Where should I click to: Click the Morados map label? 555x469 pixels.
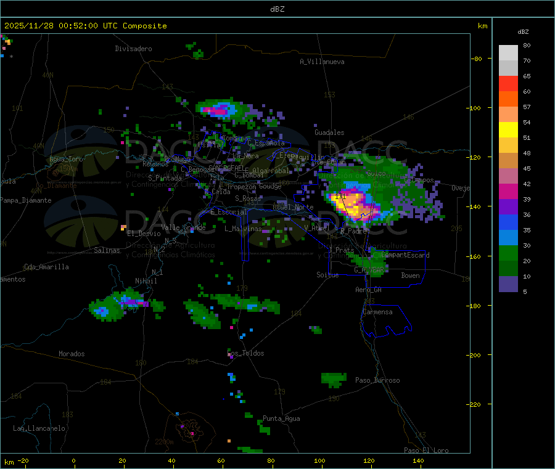(x=72, y=354)
